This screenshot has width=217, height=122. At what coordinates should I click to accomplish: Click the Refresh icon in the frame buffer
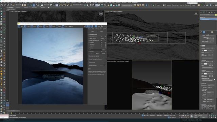click(38, 26)
